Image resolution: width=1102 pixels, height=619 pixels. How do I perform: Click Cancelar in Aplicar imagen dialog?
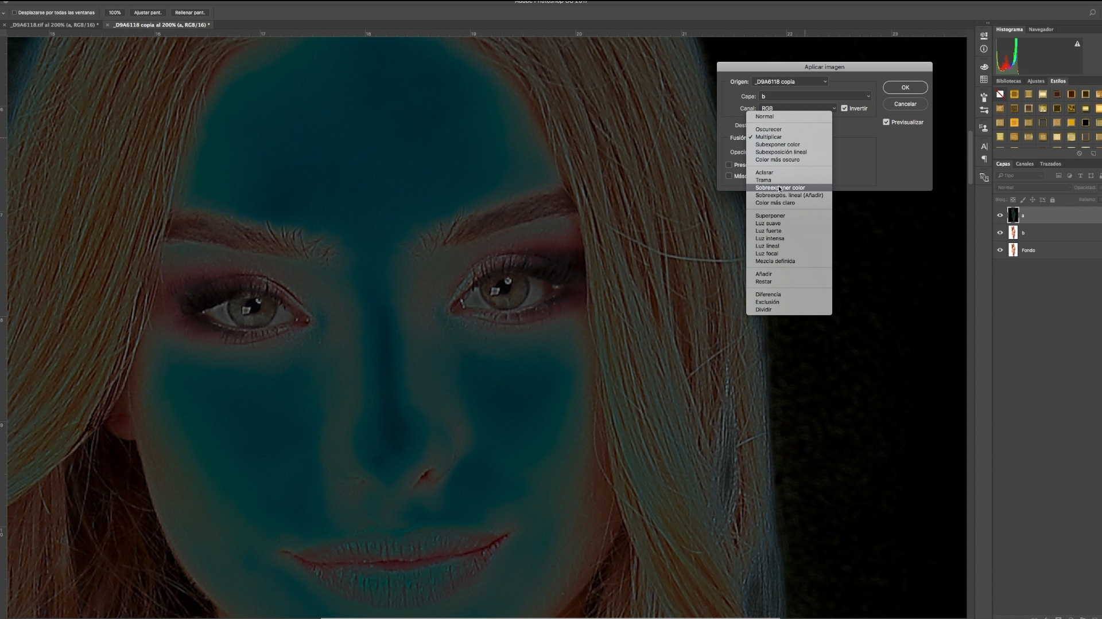pyautogui.click(x=905, y=104)
